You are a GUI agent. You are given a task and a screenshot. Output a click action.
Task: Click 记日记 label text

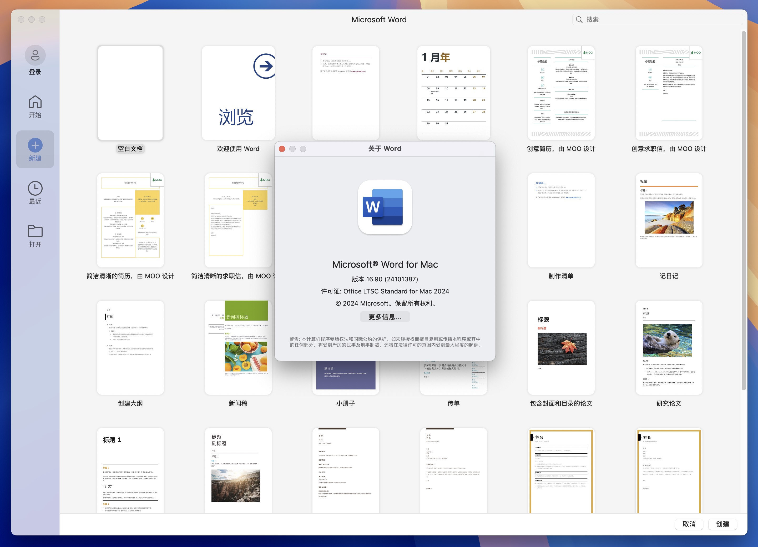point(669,276)
